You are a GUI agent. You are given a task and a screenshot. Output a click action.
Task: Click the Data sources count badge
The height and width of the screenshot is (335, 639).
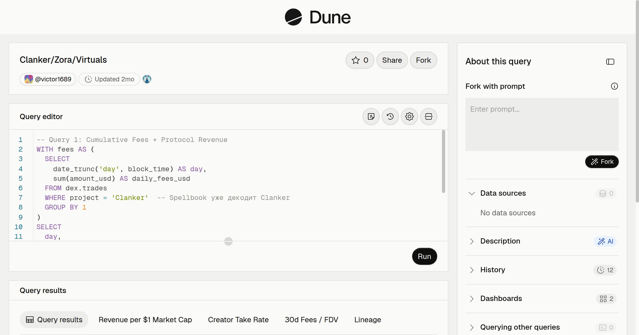tap(606, 193)
